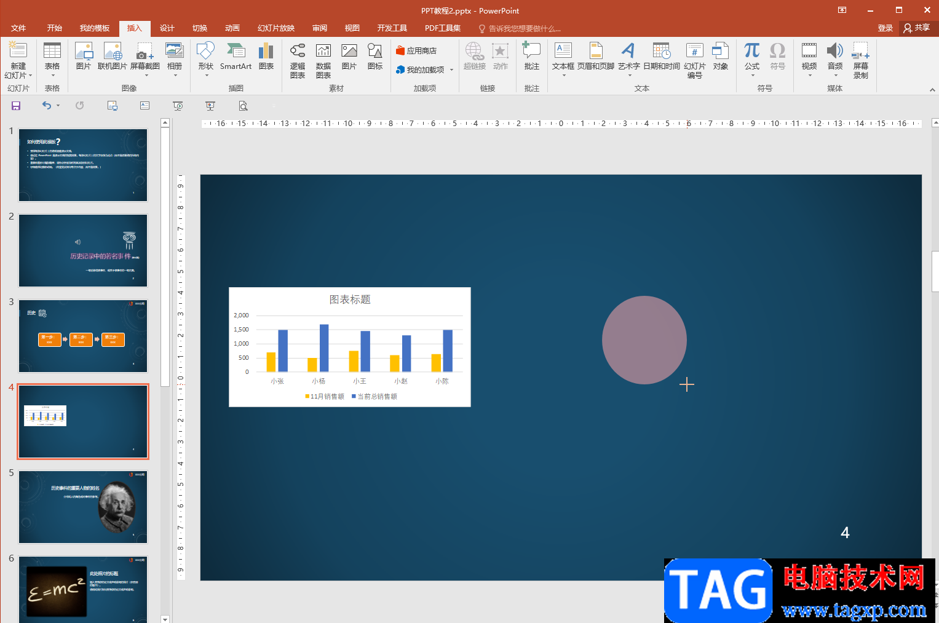Click the 共享 share button

(x=917, y=28)
